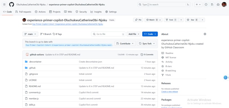Viewport: 229px width, 108px height.
Task: Focus the Go to file search field
Action: [108, 34]
